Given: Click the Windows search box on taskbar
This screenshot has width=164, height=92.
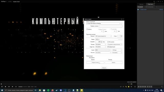Looking at the screenshot, I should click(x=19, y=90).
